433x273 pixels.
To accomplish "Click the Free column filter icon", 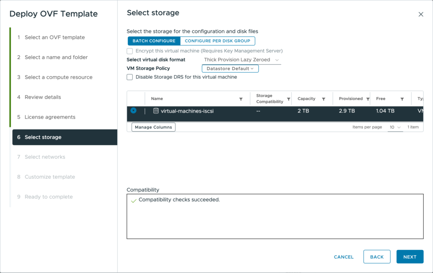I will (x=402, y=99).
